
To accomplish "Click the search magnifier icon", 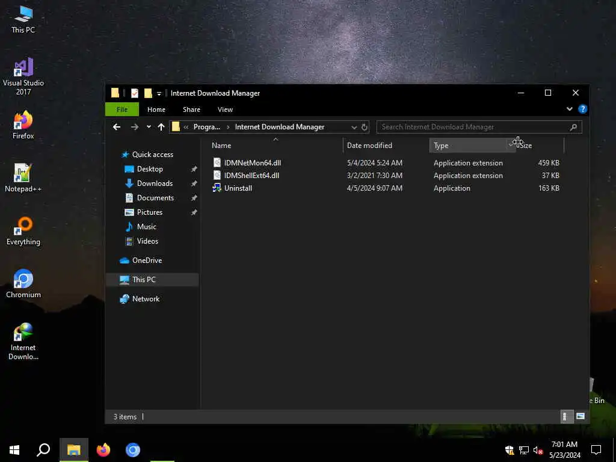I will tap(573, 127).
